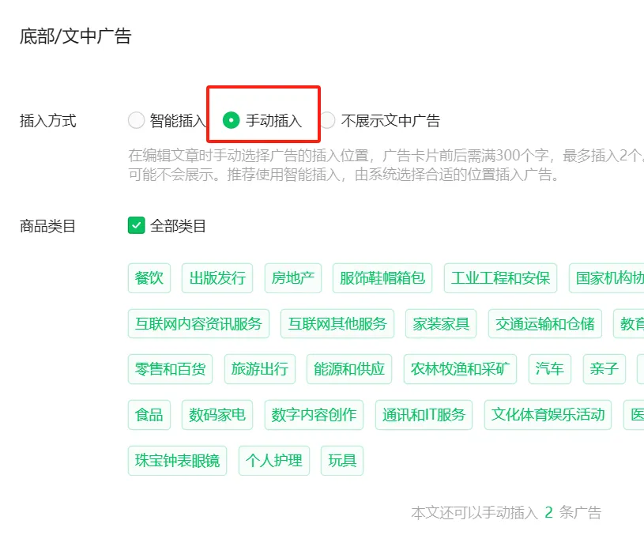Screen dimensions: 644x539
Task: Select the 玩具 category tag
Action: coord(342,461)
